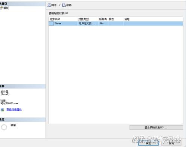Image resolution: width=186 pixels, height=147 pixels.
Task: Select the 常规 page in left pane
Action: (x=6, y=8)
